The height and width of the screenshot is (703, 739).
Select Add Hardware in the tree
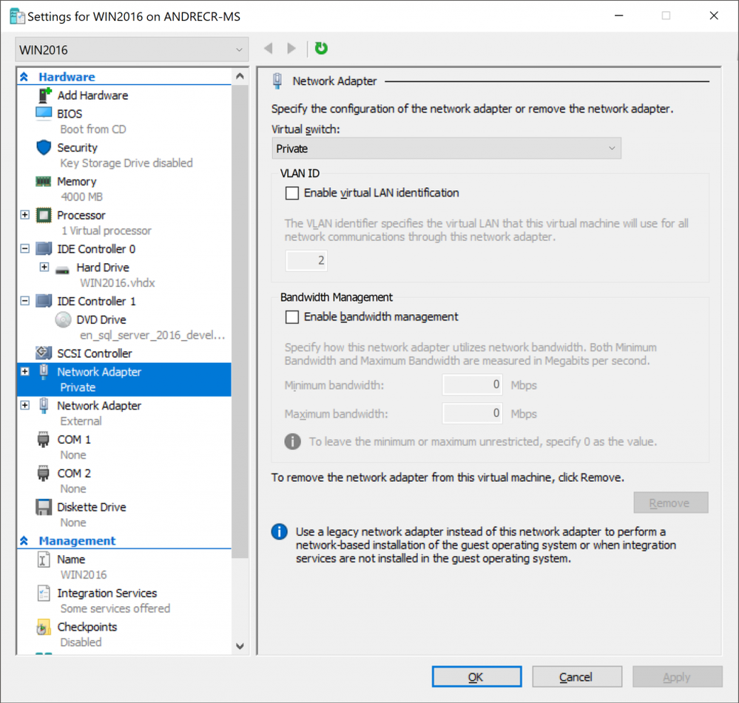click(92, 95)
